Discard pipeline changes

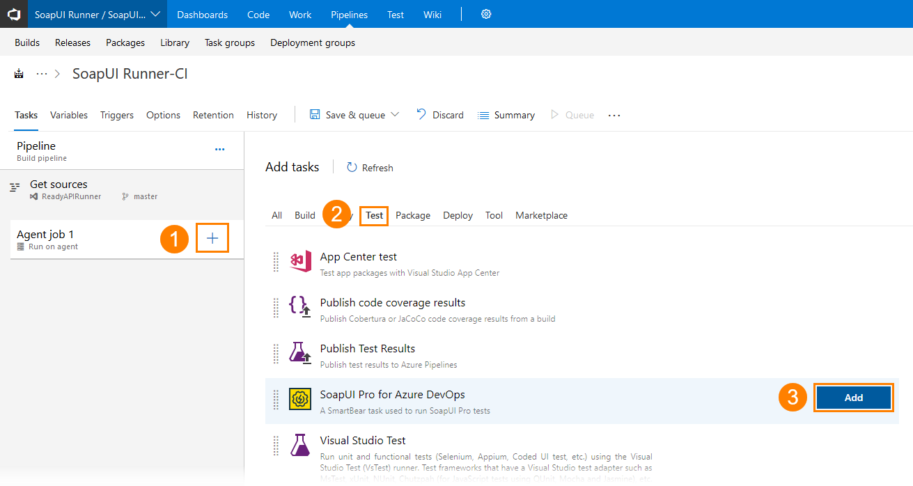(439, 115)
